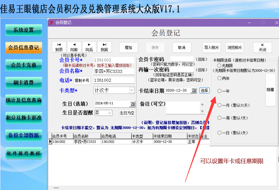The width and height of the screenshot is (279, 190).
Task: Click the 卡结束日期 column header
Action: click(x=170, y=136)
